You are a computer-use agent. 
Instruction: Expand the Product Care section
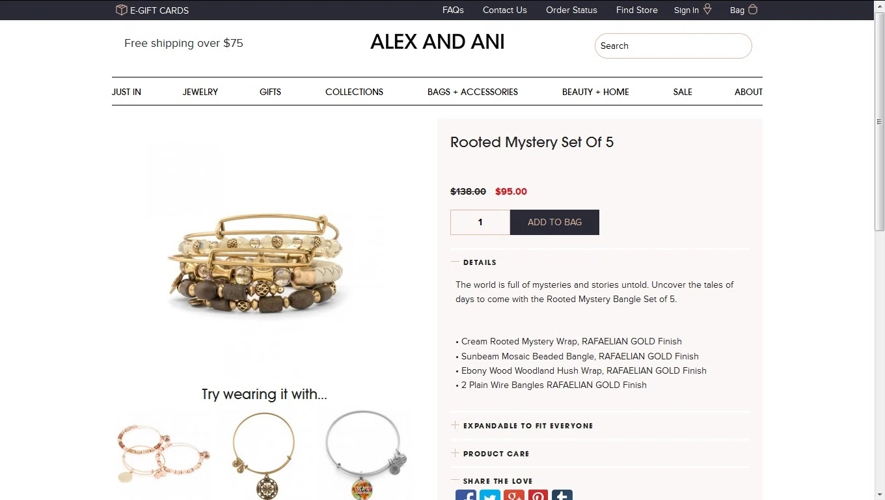455,453
